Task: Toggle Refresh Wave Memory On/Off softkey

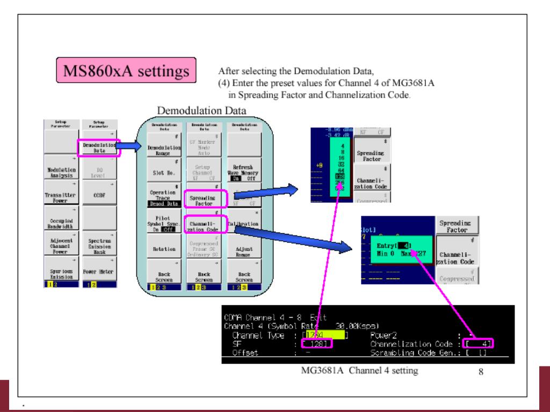Action: (244, 170)
